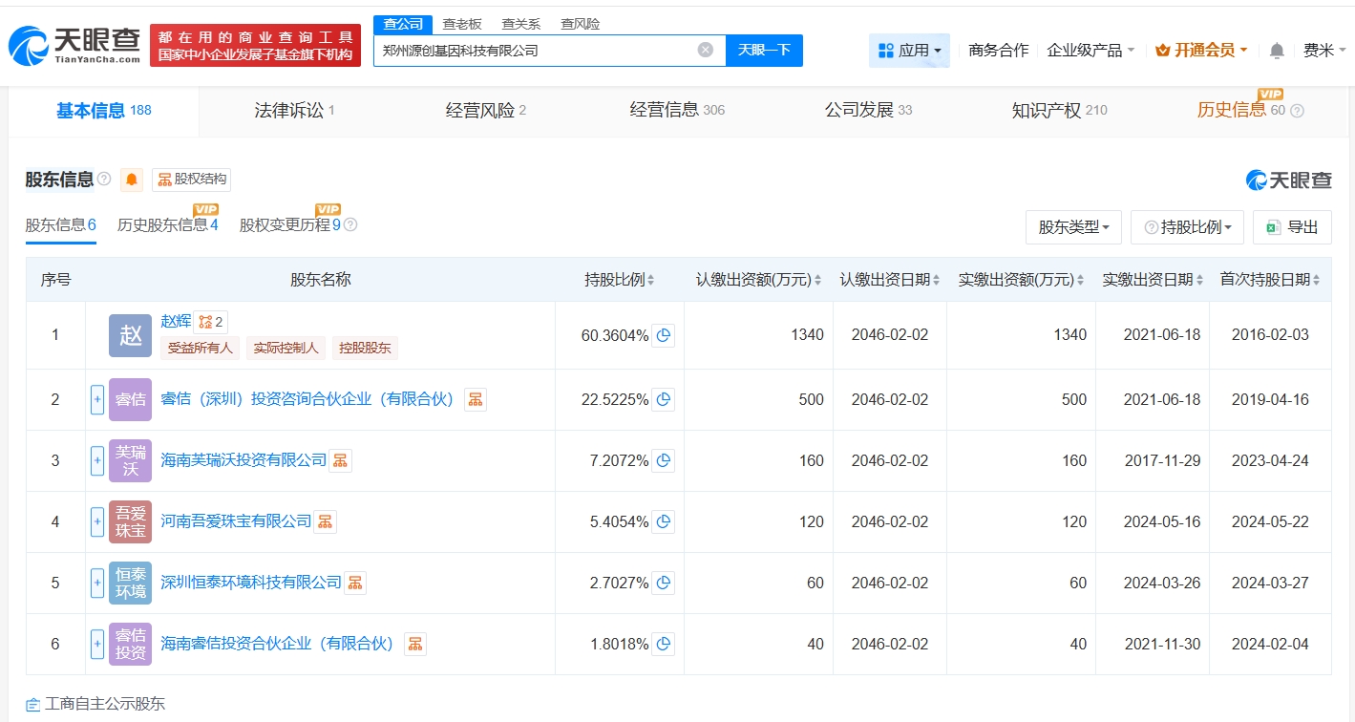
Task: Click the orange shareholder alert bell icon
Action: [132, 180]
